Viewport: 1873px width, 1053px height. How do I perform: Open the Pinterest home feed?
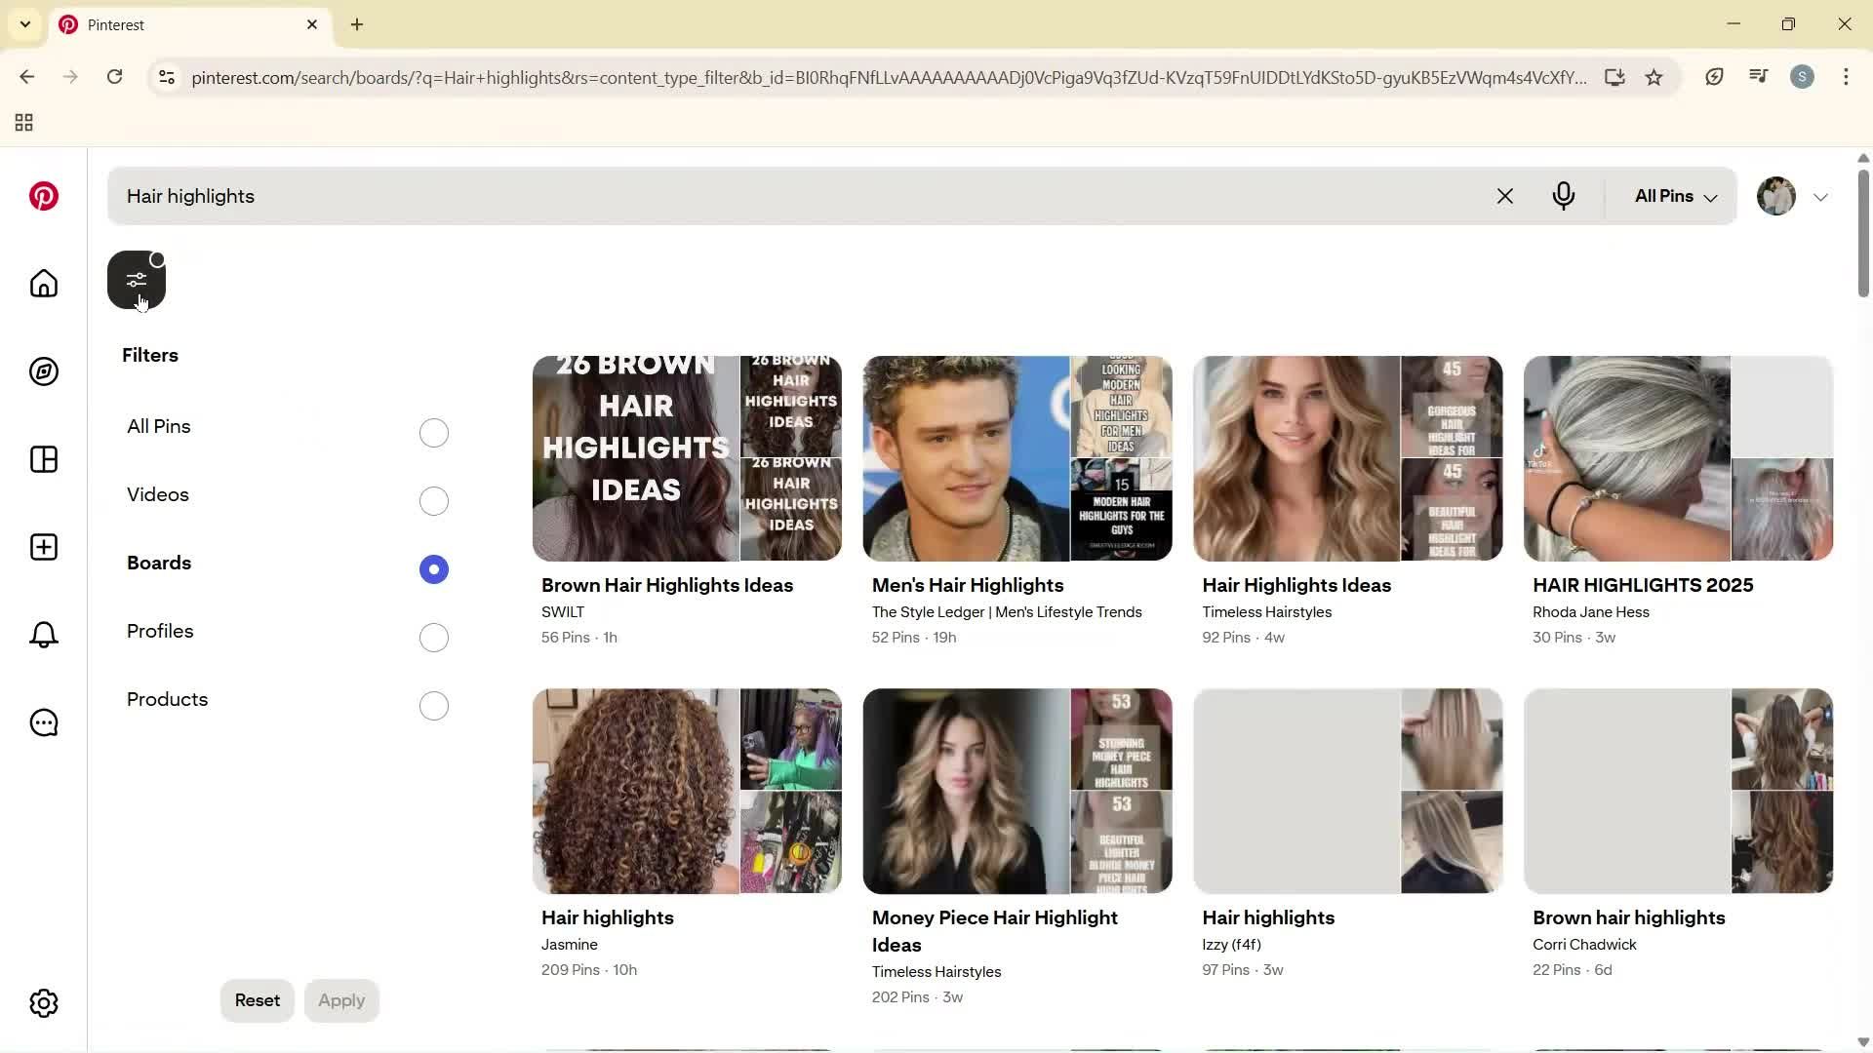click(43, 284)
